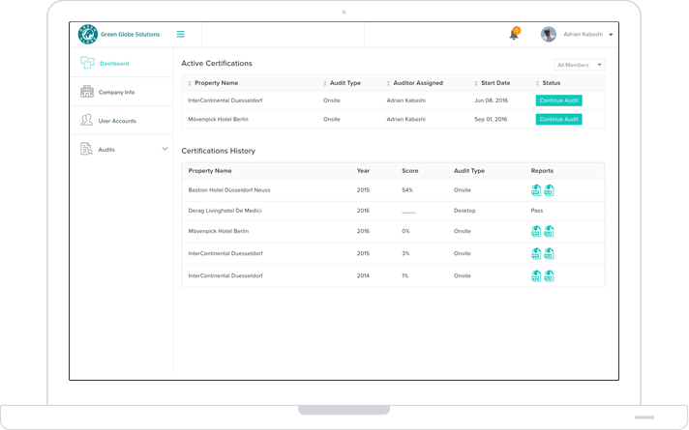Viewport: 689px width, 430px height.
Task: Sort by Status sort arrows
Action: pos(537,83)
